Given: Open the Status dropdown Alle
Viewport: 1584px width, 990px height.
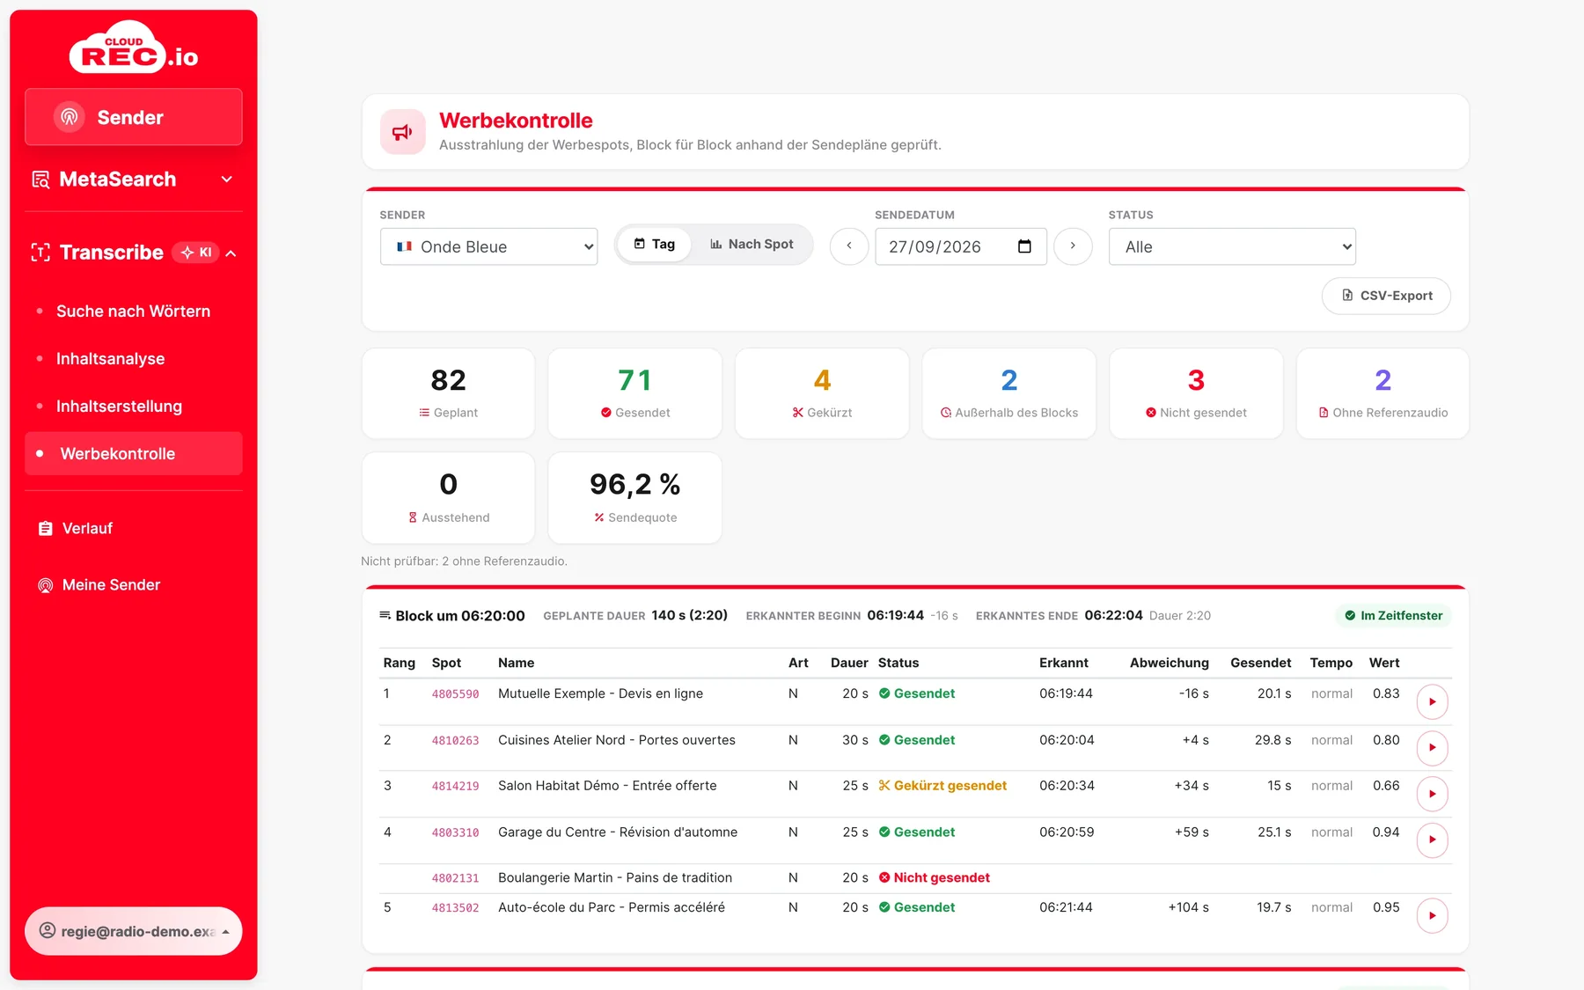Looking at the screenshot, I should tap(1232, 247).
